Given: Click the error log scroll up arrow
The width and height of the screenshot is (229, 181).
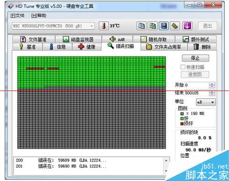Looking at the screenshot, I should tap(166, 160).
